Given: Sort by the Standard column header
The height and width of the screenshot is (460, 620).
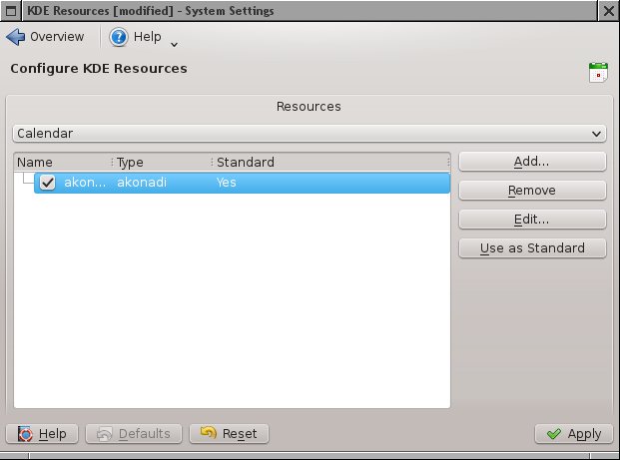Looking at the screenshot, I should coord(331,162).
